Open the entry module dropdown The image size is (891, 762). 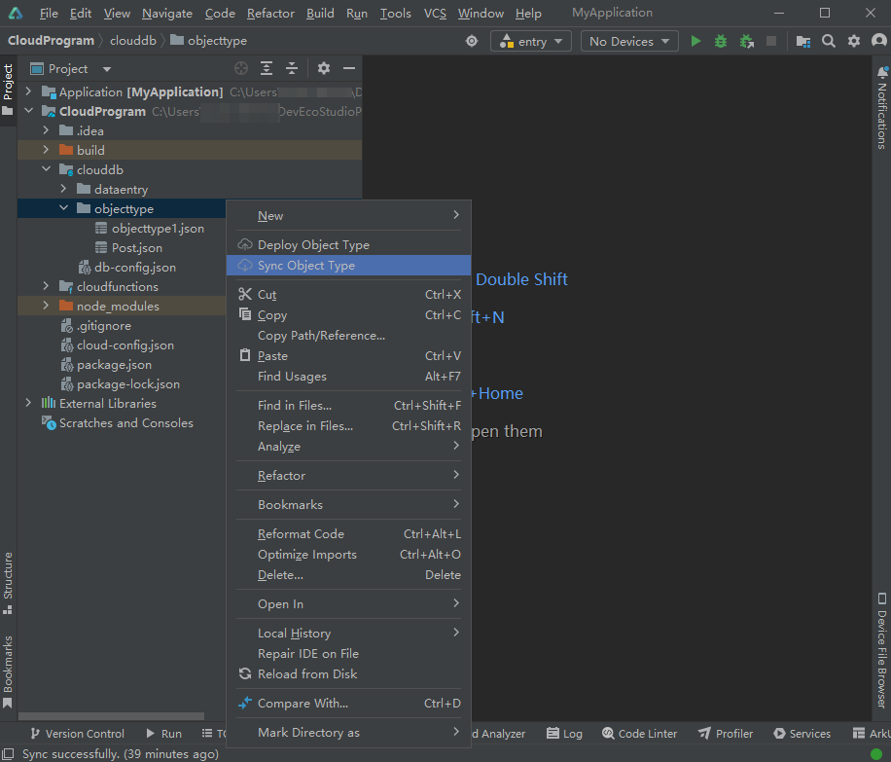(x=531, y=41)
